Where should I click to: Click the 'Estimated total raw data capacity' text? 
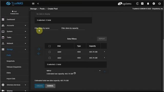click(52, 80)
